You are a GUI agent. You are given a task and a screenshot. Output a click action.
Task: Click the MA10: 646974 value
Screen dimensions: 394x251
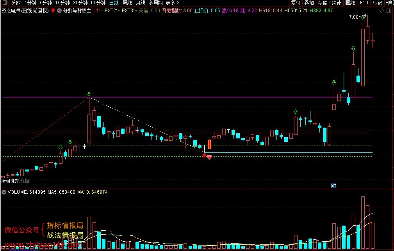tap(92, 192)
